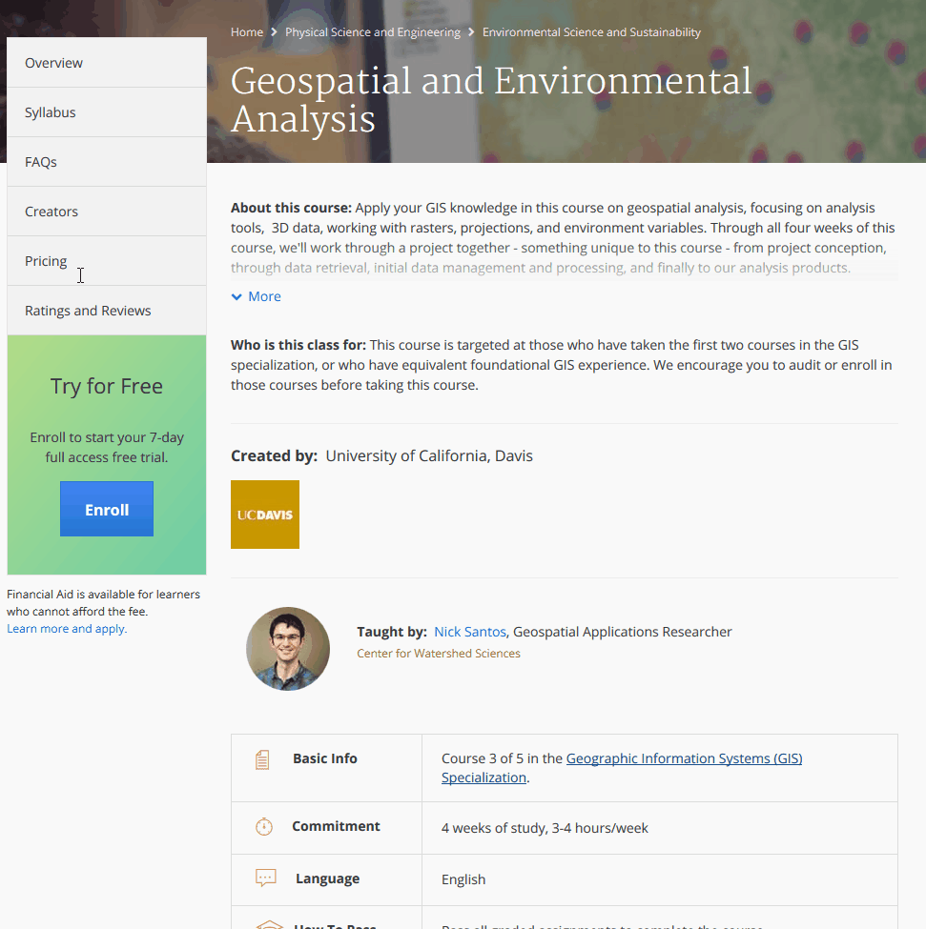The height and width of the screenshot is (929, 926).
Task: Click the Home breadcrumb
Action: 247,32
